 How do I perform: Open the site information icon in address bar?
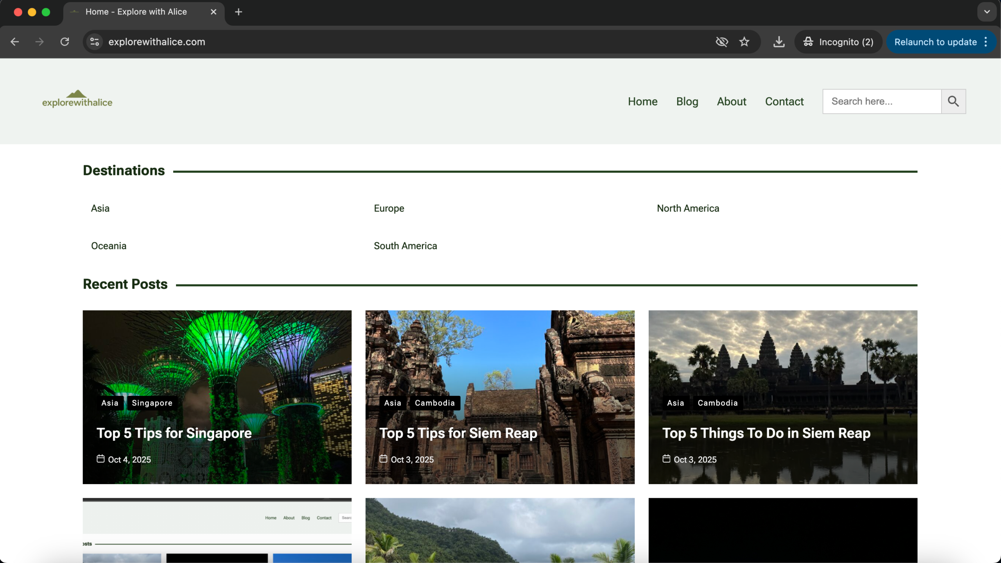pyautogui.click(x=95, y=42)
